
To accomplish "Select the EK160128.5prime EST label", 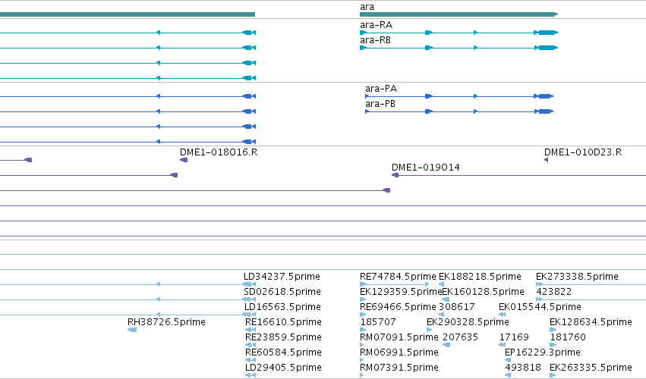I will click(483, 292).
